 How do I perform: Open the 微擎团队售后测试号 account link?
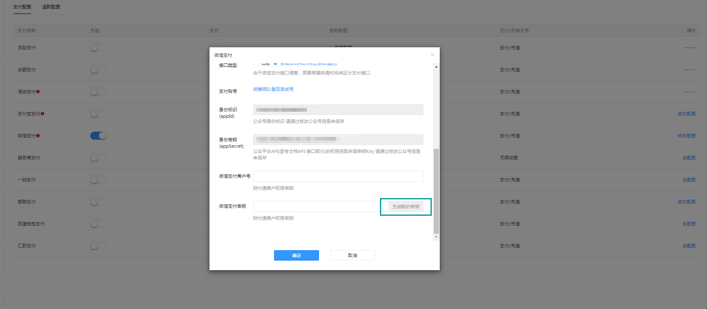pyautogui.click(x=273, y=89)
